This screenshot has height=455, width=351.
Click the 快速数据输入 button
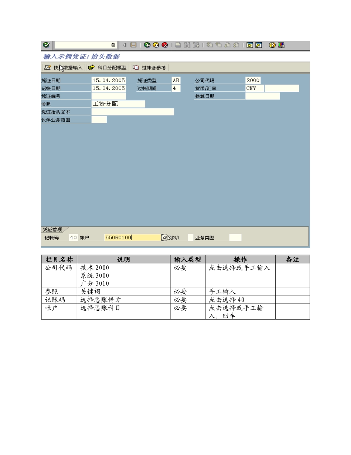64,68
